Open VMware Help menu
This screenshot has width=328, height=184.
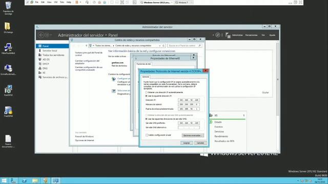pyautogui.click(x=69, y=2)
